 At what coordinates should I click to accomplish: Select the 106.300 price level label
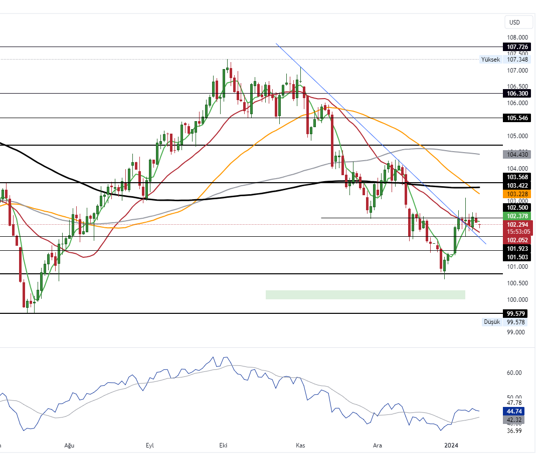[517, 93]
